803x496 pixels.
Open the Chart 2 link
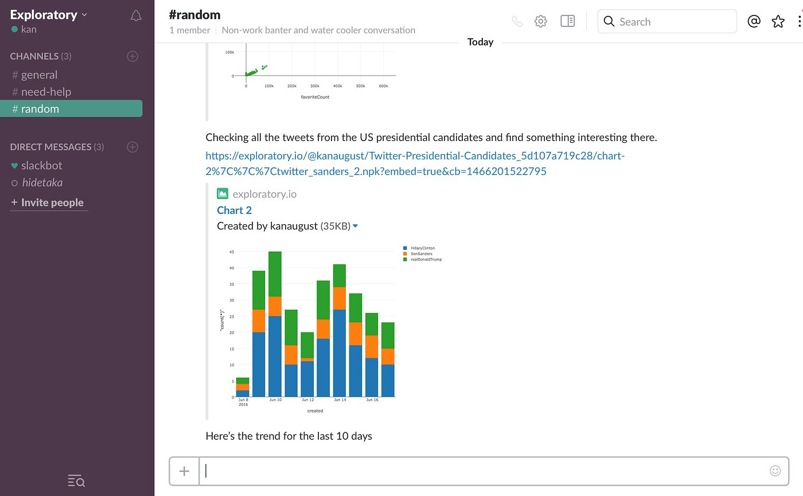234,210
